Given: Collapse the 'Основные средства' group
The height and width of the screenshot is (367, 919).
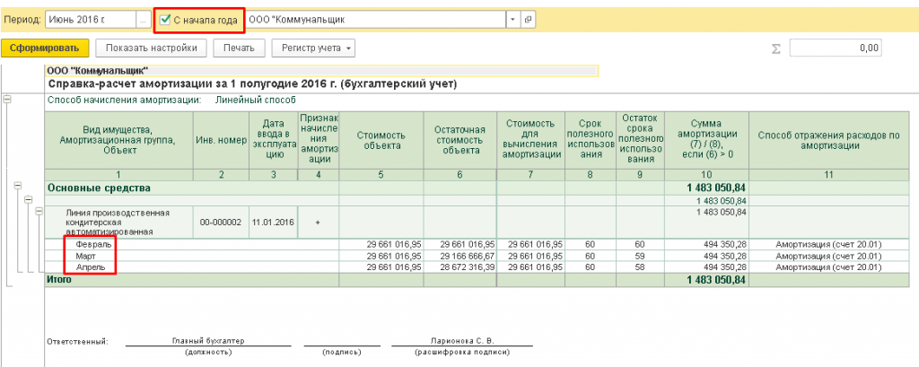Looking at the screenshot, I should [x=18, y=185].
